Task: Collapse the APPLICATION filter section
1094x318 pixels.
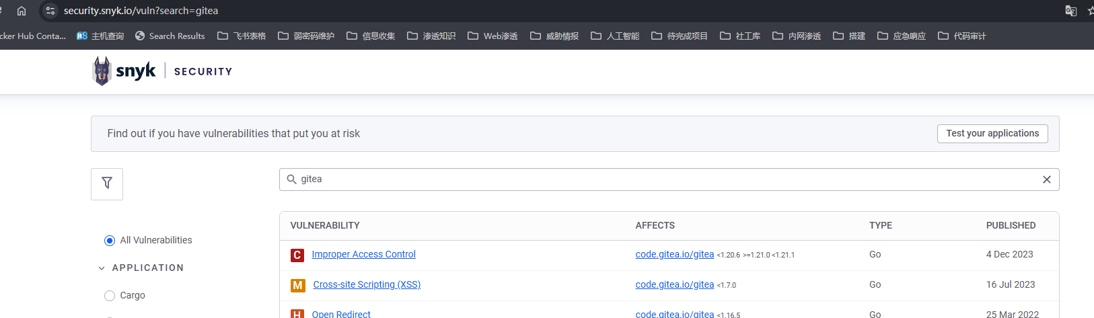Action: 102,268
